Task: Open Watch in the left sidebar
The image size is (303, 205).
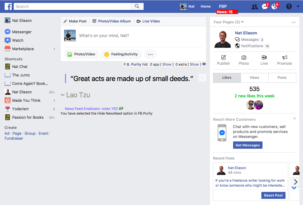Action: [14, 40]
